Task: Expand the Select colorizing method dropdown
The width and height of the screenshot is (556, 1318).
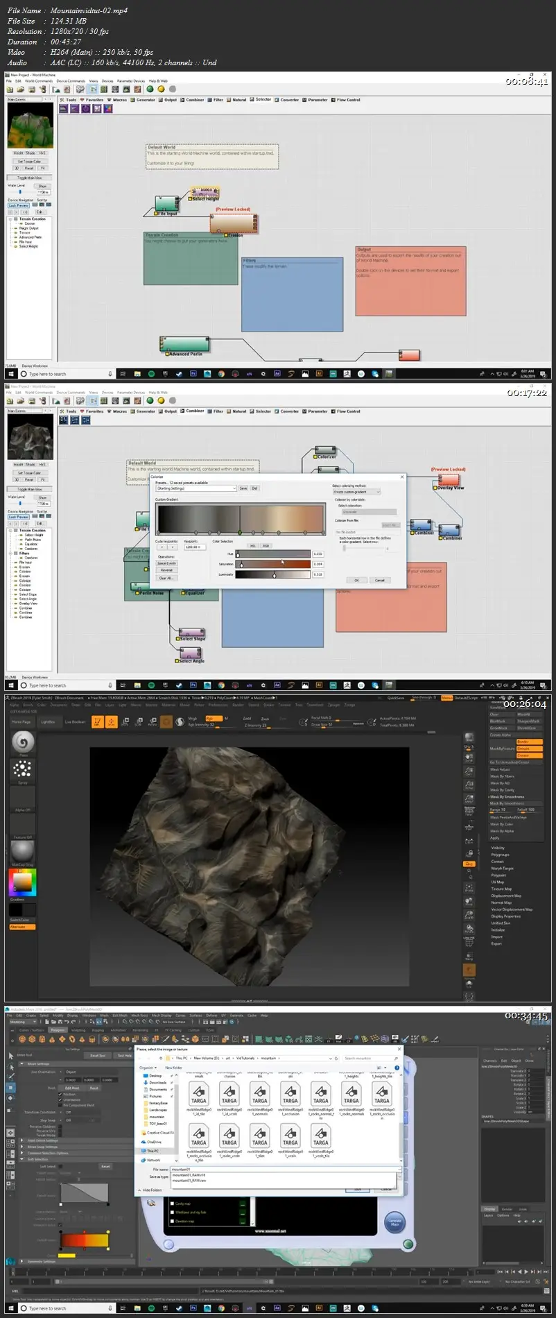Action: tap(356, 492)
